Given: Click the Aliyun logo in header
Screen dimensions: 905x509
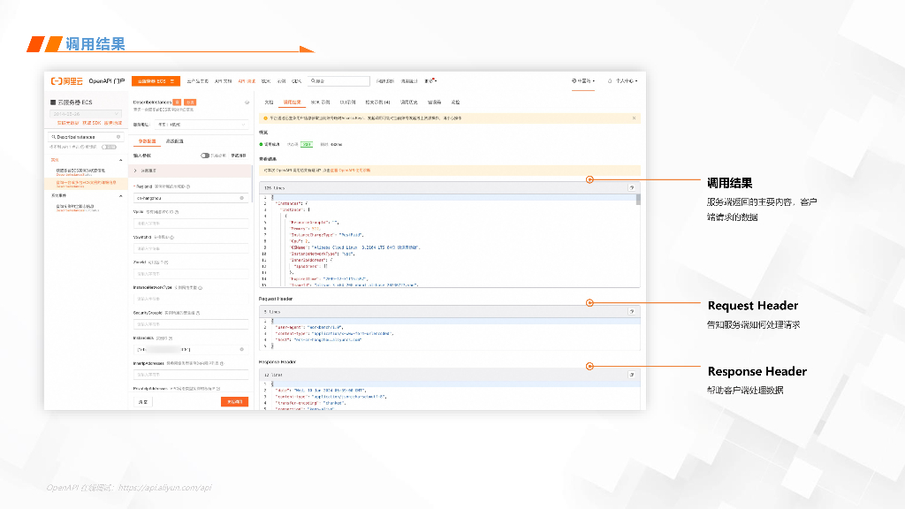Looking at the screenshot, I should (68, 80).
